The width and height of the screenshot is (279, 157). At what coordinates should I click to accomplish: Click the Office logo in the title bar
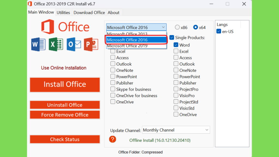(x=30, y=4)
